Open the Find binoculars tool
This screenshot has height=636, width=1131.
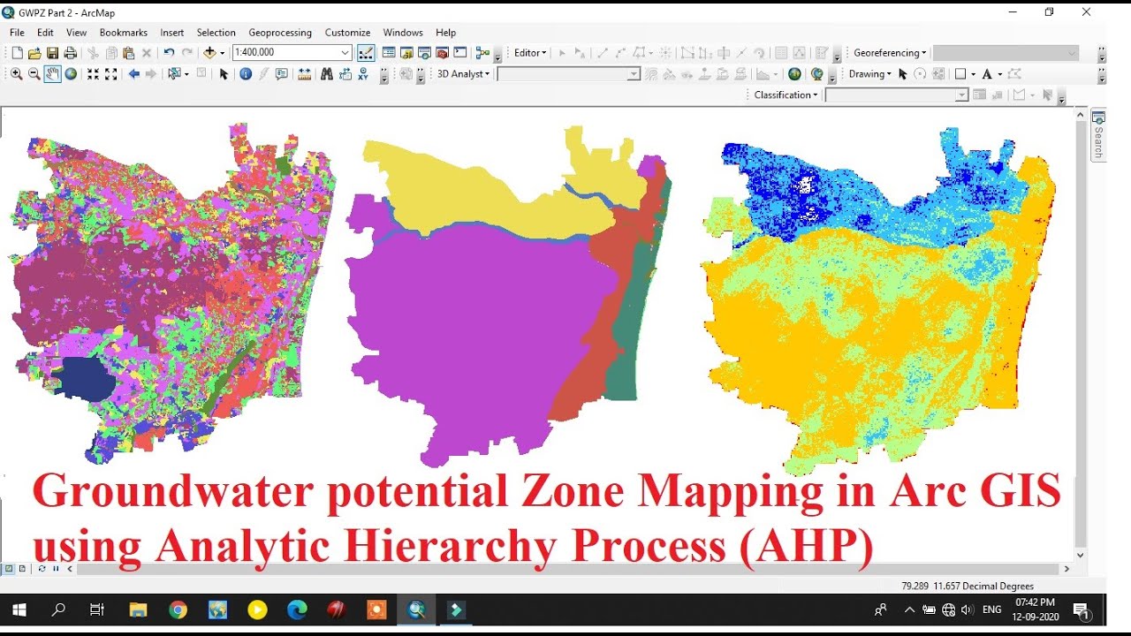327,74
